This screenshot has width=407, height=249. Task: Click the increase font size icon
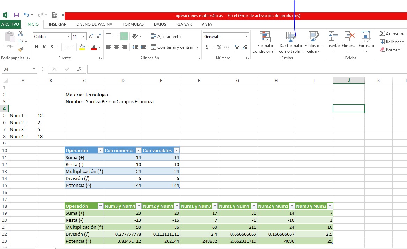tap(91, 37)
